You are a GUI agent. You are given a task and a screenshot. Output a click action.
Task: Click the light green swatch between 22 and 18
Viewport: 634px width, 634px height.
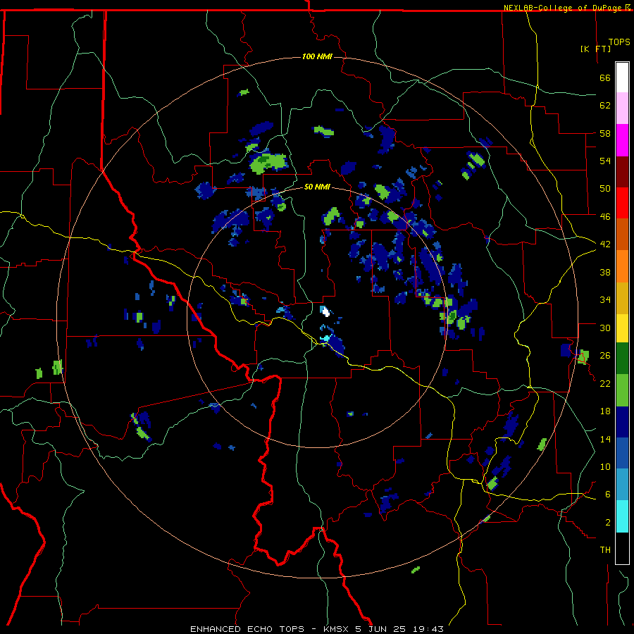[622, 390]
